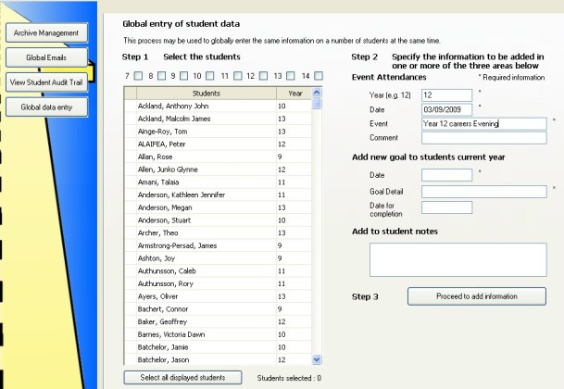
Task: Select student Anderson, Kathleen Jennifer
Action: [218, 195]
